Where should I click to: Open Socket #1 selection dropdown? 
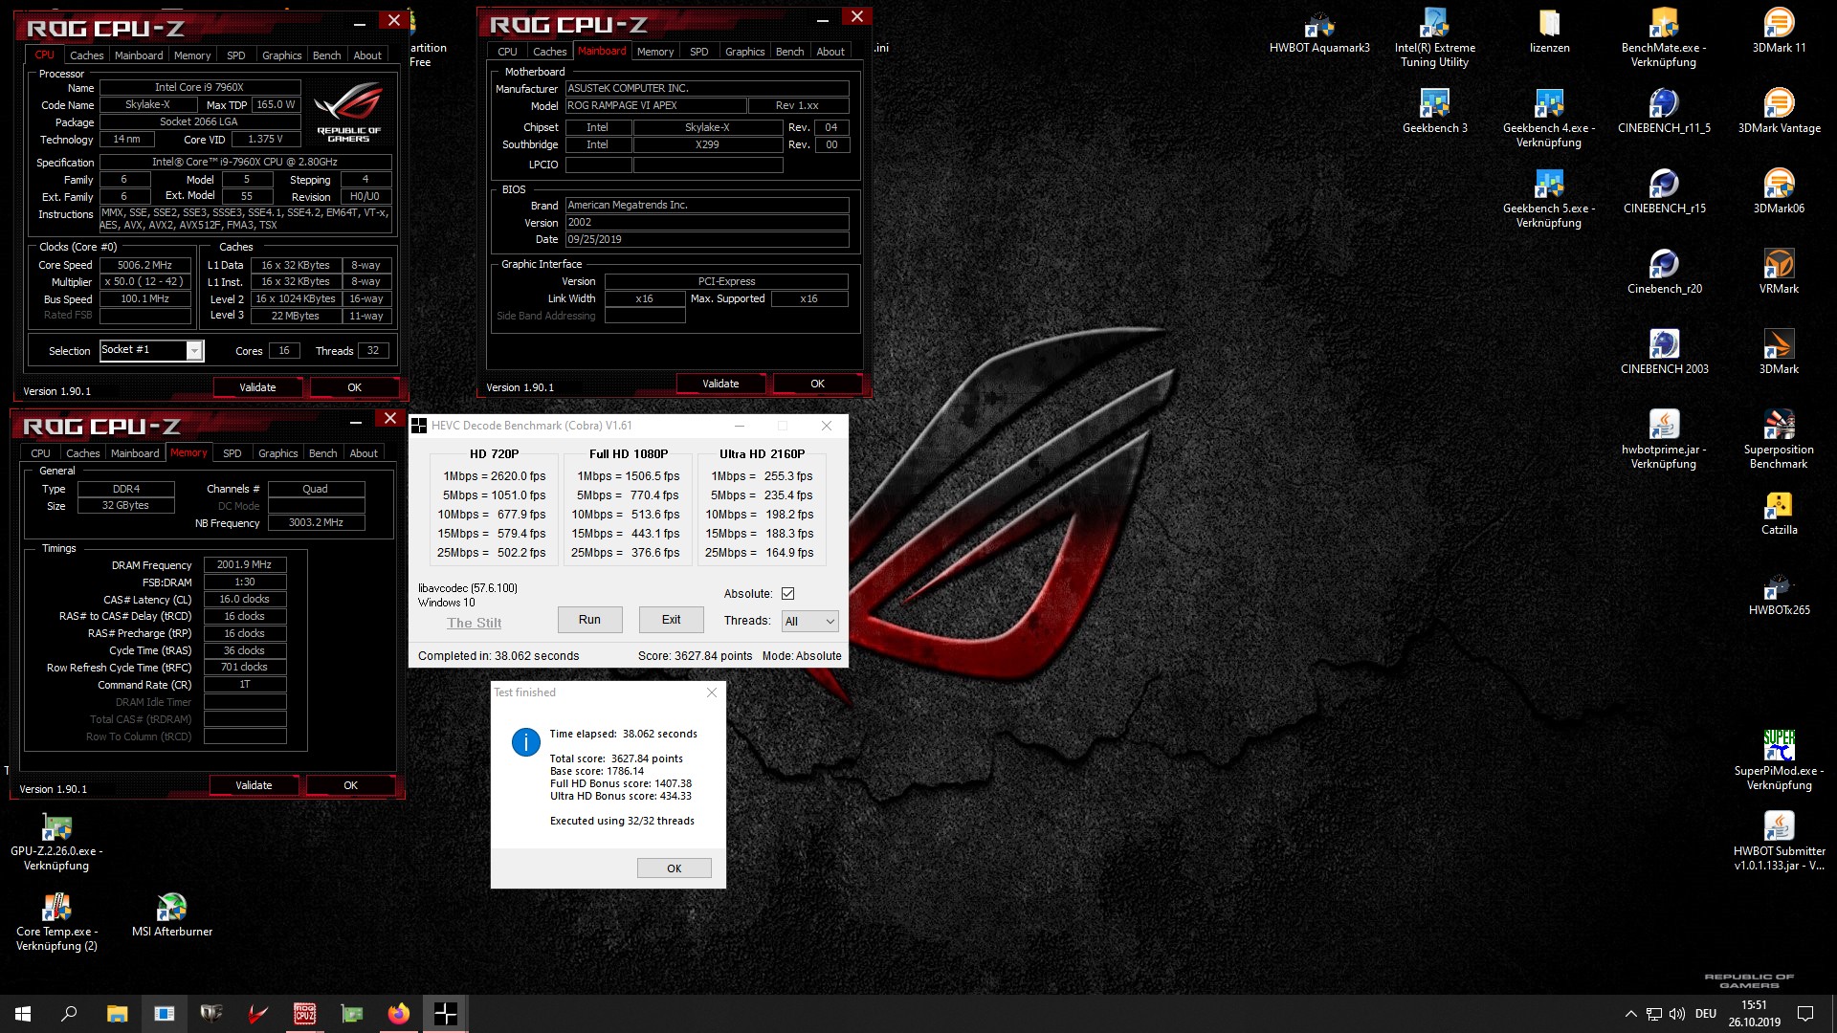[151, 350]
